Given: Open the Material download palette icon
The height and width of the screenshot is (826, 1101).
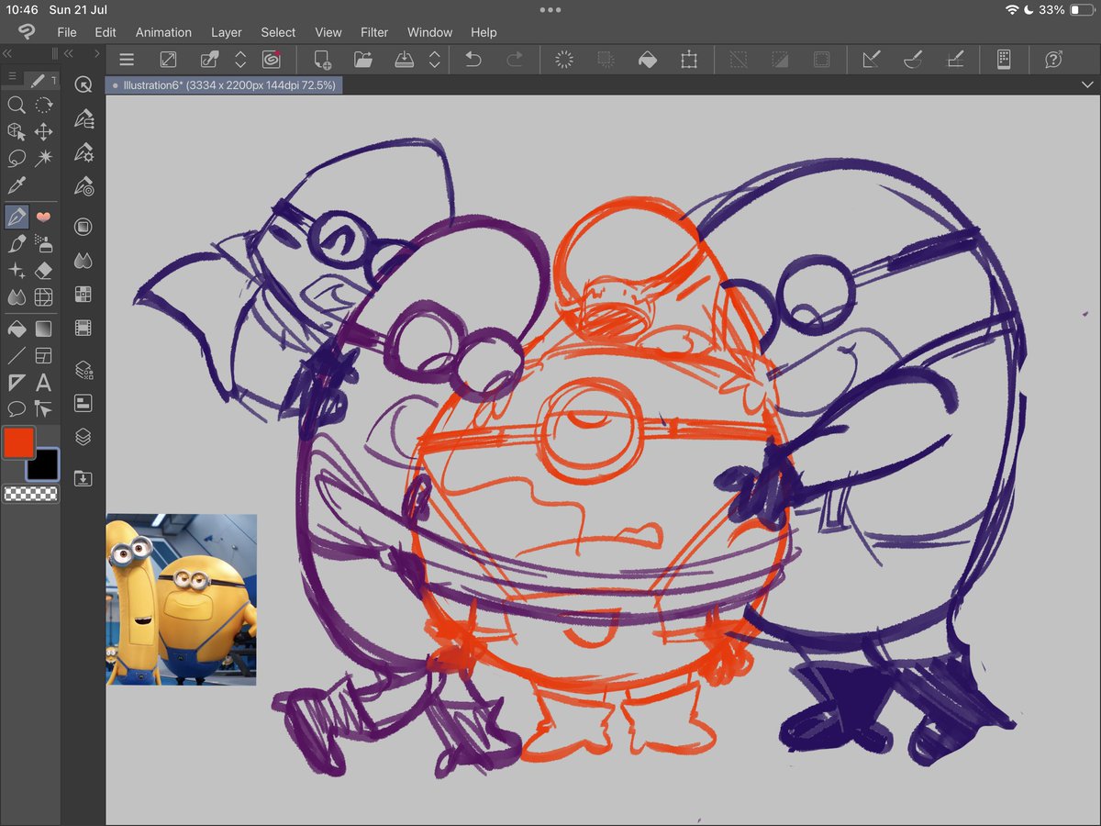Looking at the screenshot, I should [83, 478].
